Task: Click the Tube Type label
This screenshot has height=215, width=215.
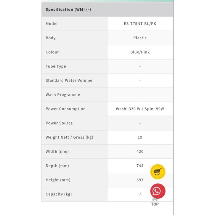Action: coord(56,66)
